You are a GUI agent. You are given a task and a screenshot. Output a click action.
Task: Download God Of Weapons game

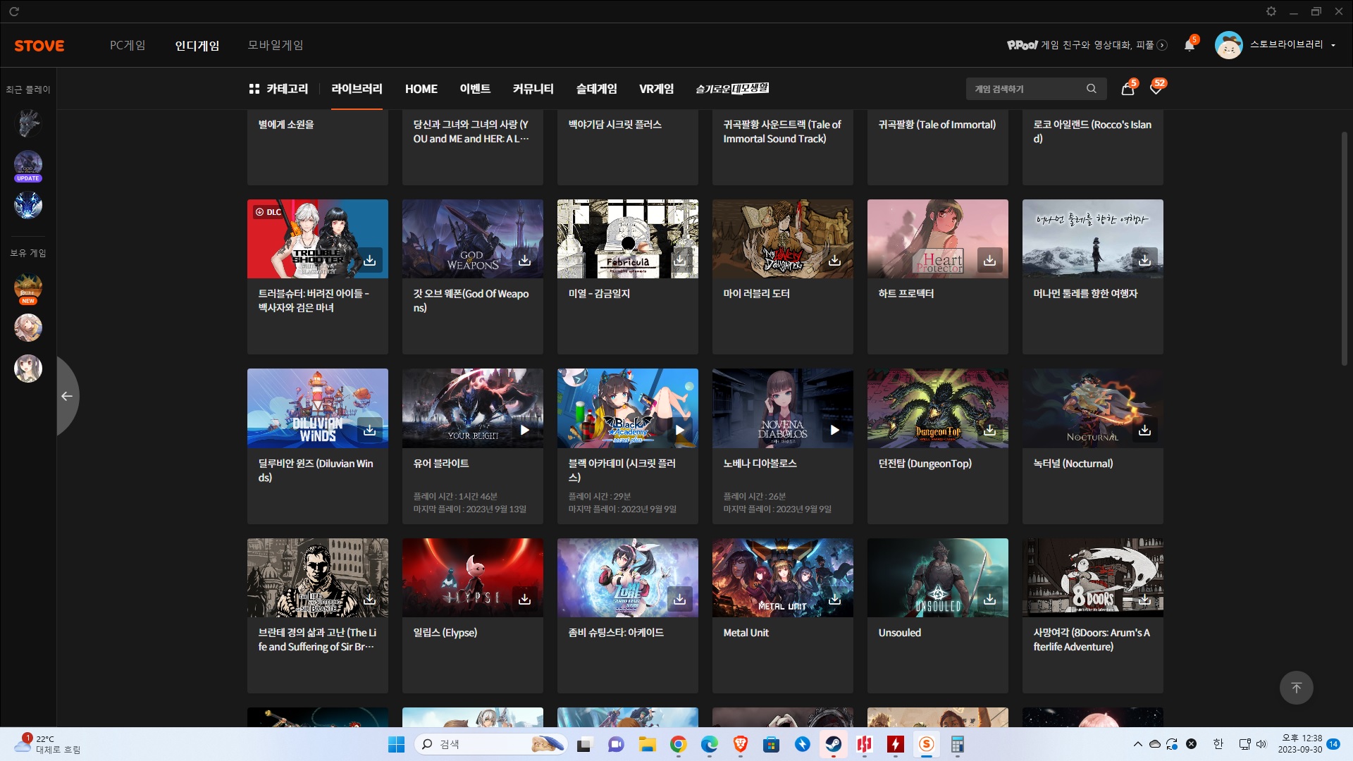[525, 261]
